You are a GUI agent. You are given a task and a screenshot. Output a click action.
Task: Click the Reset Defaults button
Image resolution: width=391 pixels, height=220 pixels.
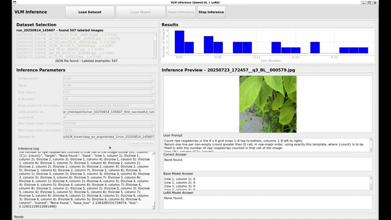coord(142,143)
